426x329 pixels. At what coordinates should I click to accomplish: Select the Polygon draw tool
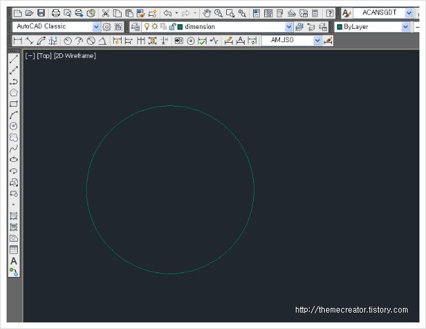click(14, 93)
